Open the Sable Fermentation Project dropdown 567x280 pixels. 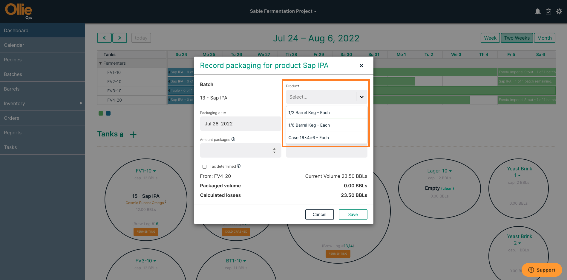pos(283,11)
